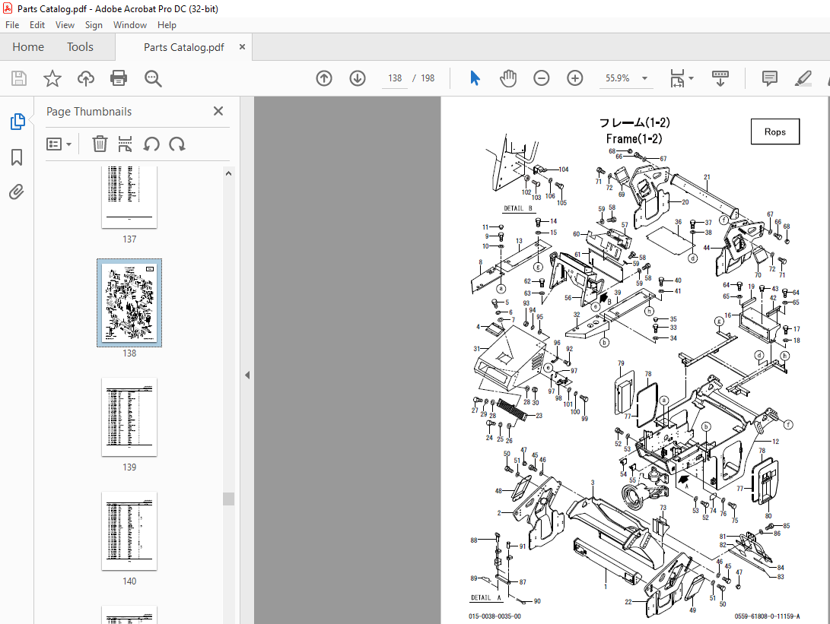Image resolution: width=830 pixels, height=624 pixels.
Task: Activate the Selection arrow tool
Action: [475, 78]
